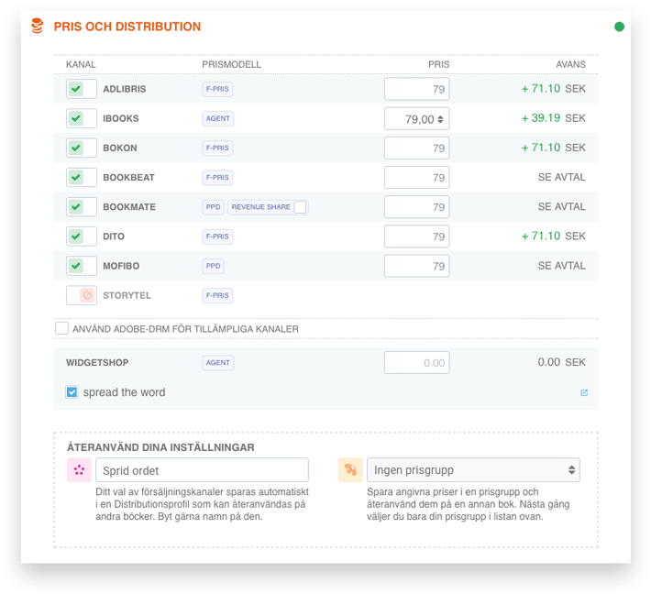Edit the Adlibris price field
The width and height of the screenshot is (651, 594).
click(x=417, y=89)
